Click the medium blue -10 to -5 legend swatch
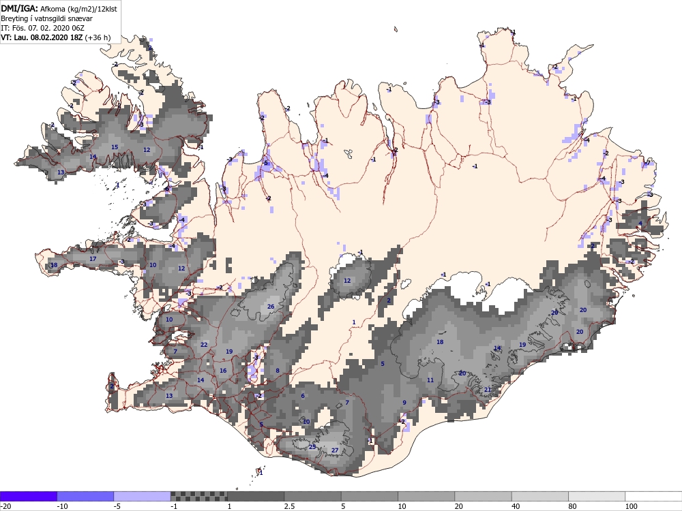The image size is (682, 511). pyautogui.click(x=85, y=496)
